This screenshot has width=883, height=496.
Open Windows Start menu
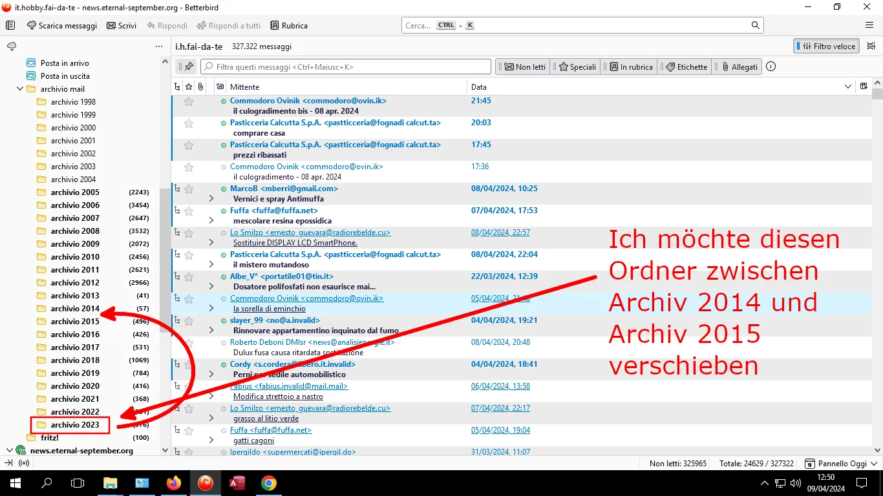tap(16, 483)
